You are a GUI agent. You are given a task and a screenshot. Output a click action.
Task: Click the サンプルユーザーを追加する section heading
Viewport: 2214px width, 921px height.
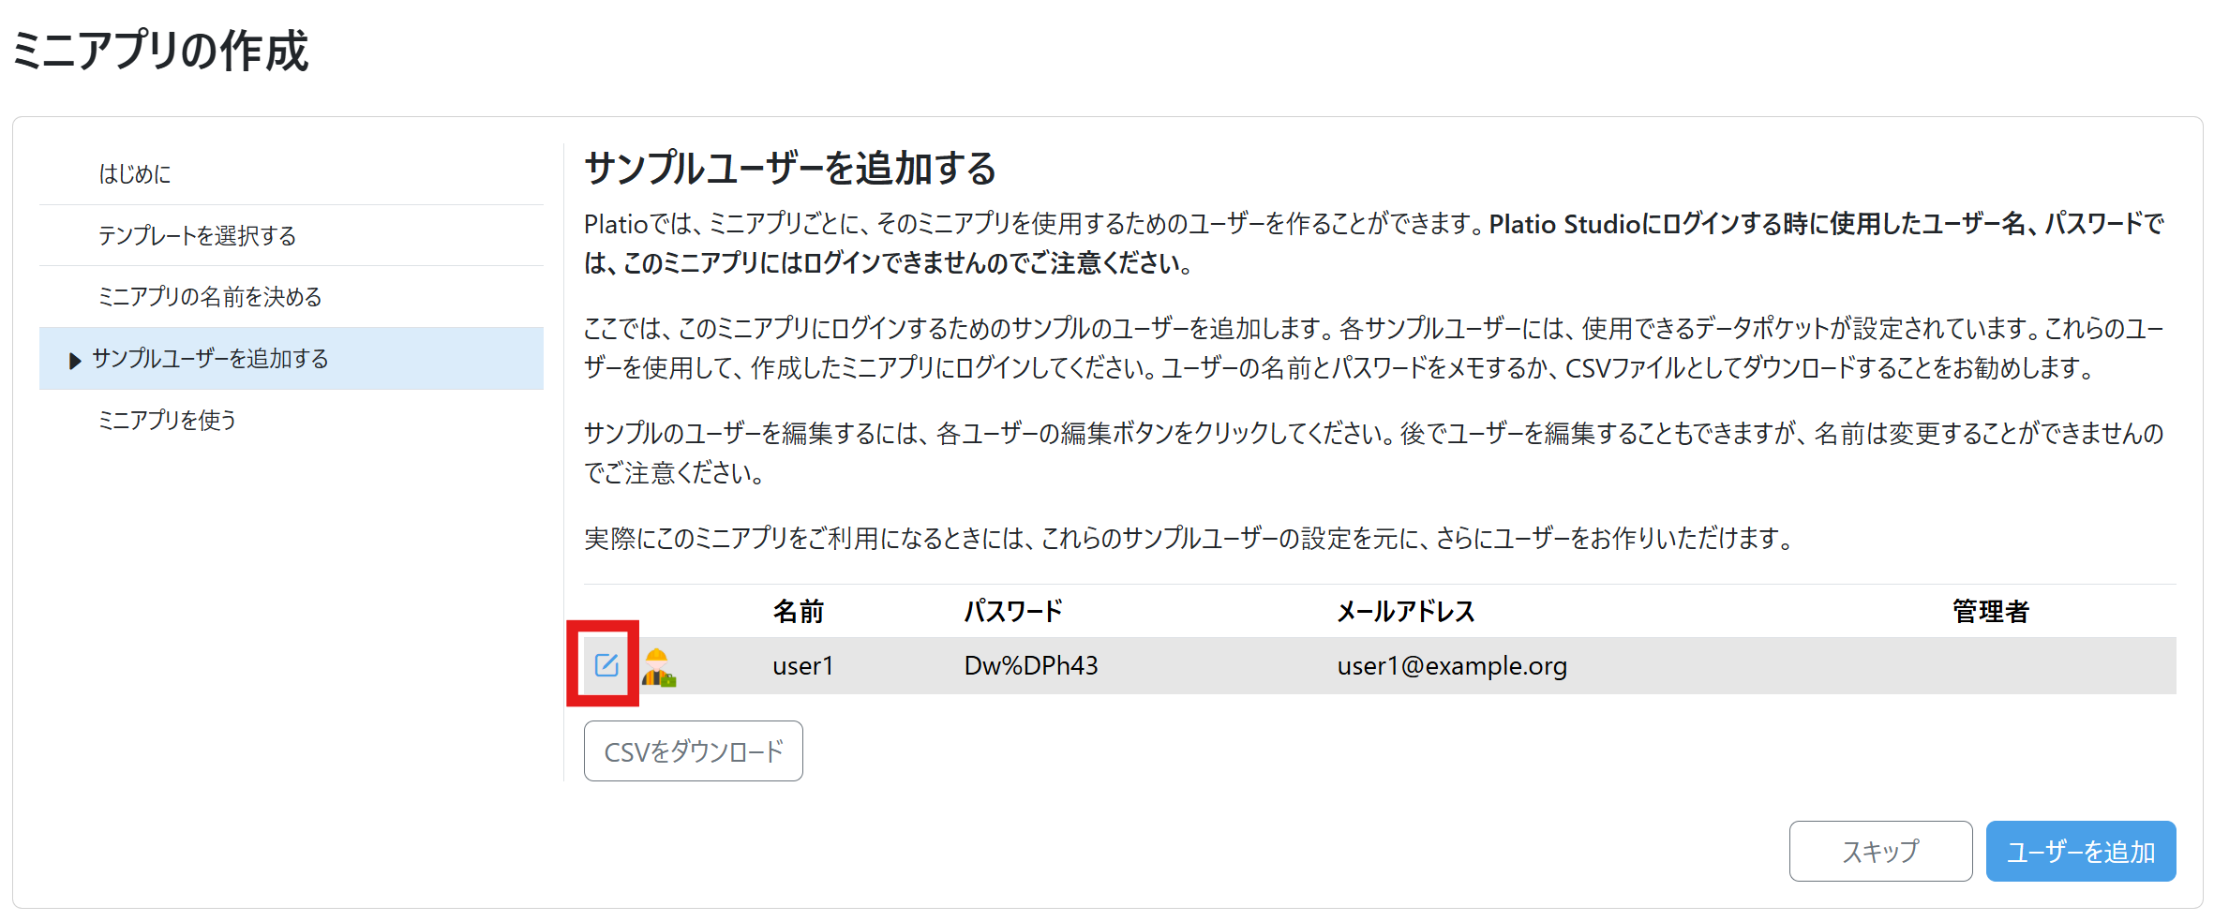click(789, 169)
